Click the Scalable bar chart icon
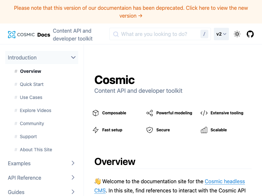 (204, 130)
